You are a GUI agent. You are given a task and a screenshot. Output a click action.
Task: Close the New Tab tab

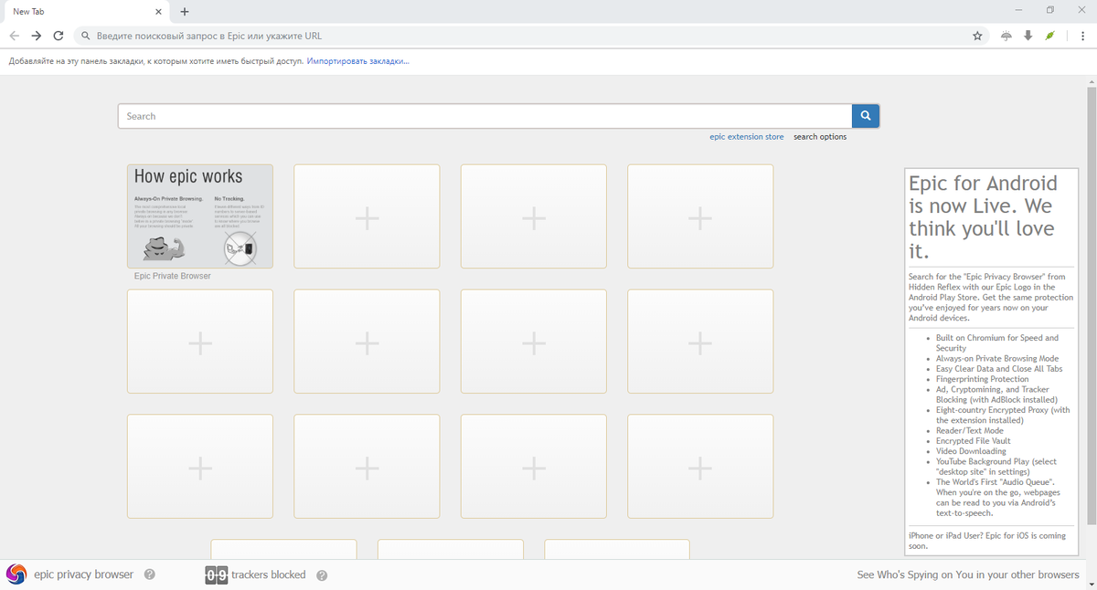point(158,12)
